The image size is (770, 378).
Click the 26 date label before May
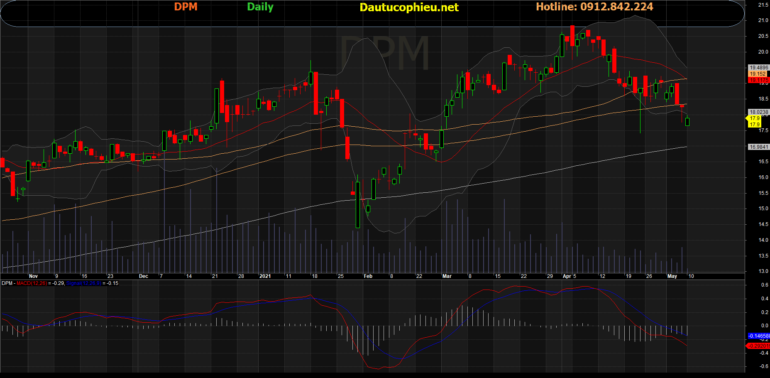(649, 276)
